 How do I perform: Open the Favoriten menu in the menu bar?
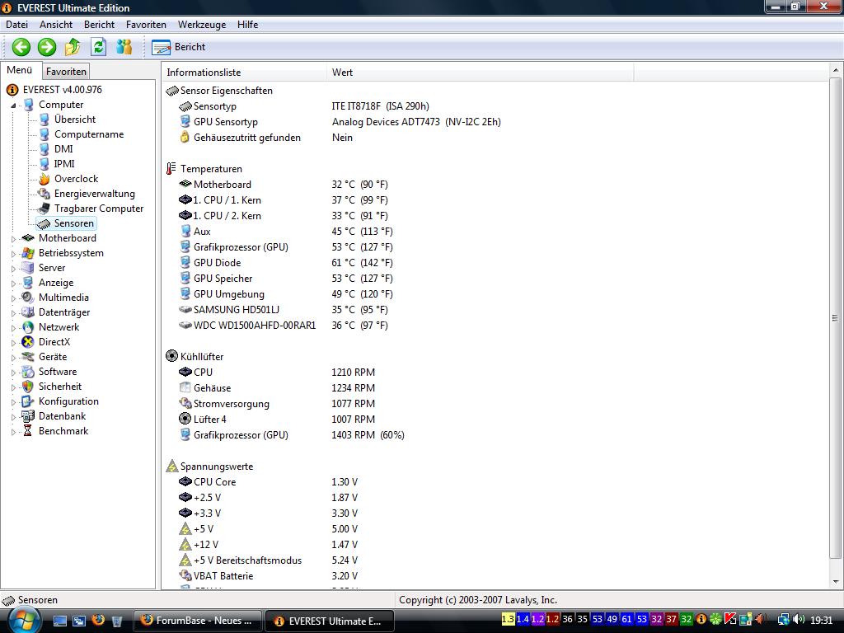coord(146,25)
